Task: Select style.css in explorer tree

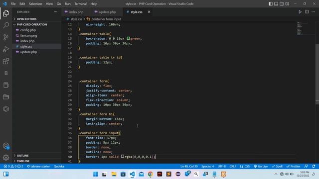Action: point(36,46)
